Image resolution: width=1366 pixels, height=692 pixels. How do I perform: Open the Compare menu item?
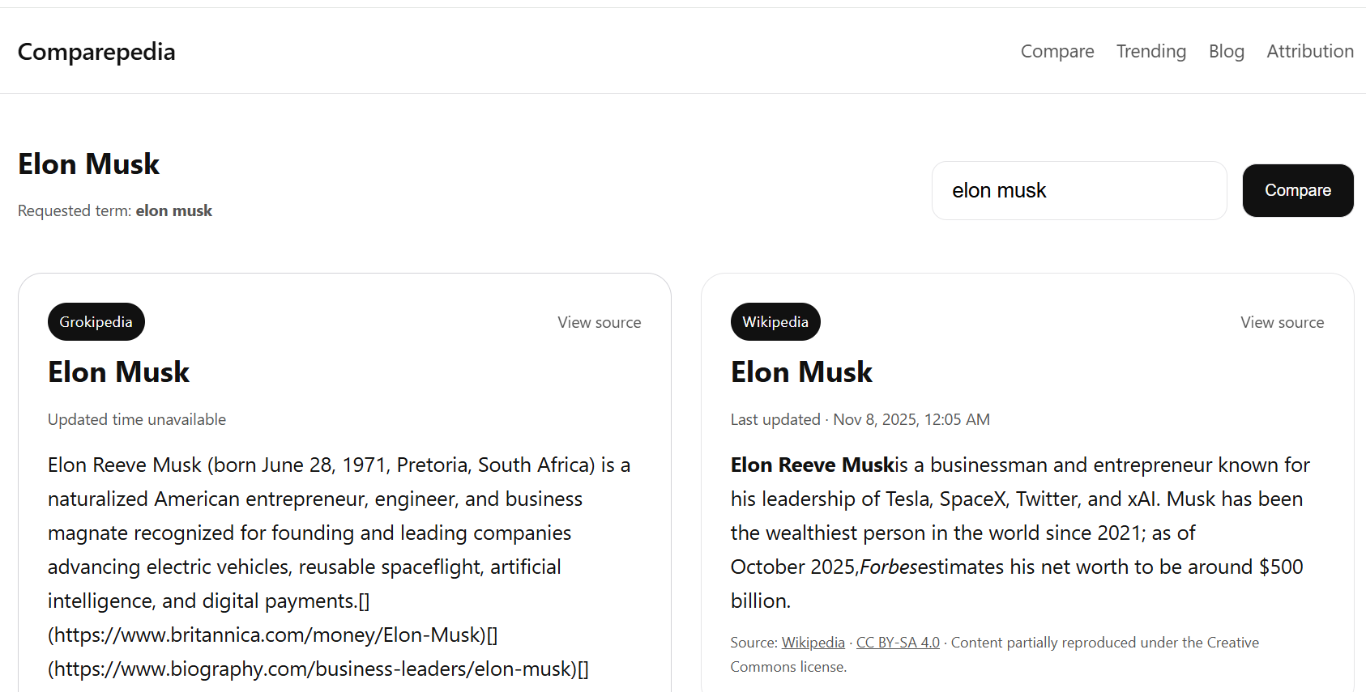(x=1057, y=51)
